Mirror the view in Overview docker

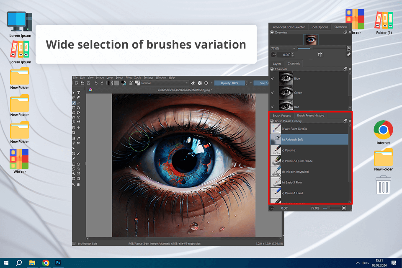[320, 54]
